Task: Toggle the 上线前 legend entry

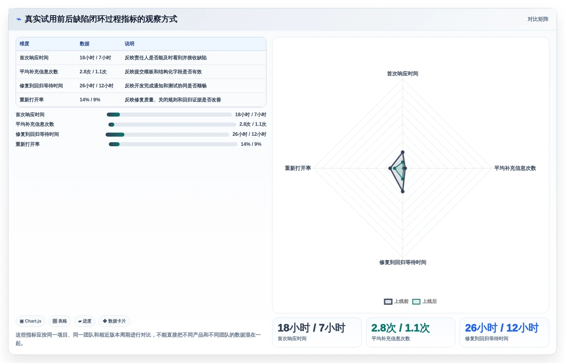Action: (396, 302)
